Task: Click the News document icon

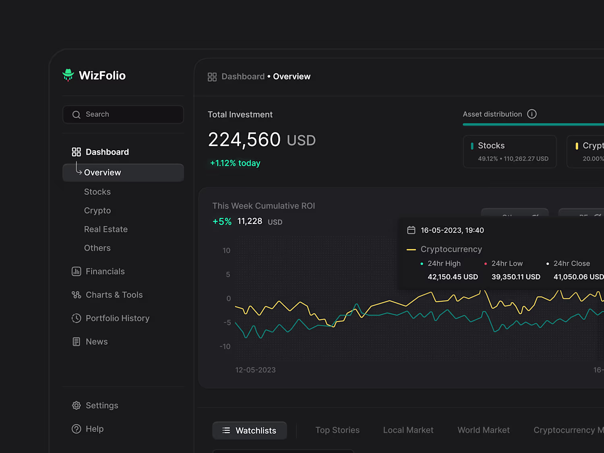Action: 76,341
